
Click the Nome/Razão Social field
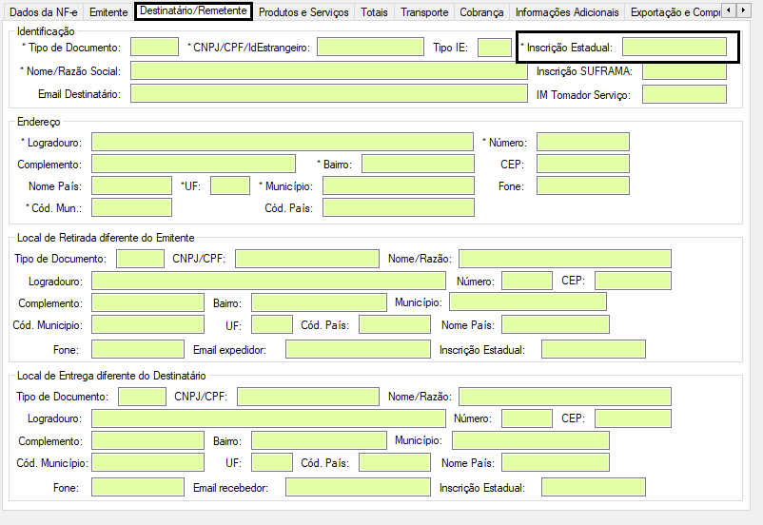click(x=329, y=70)
